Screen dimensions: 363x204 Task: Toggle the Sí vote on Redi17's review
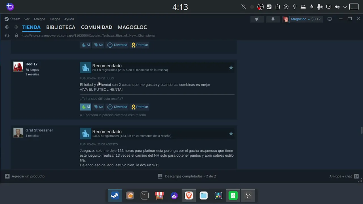pos(85,107)
